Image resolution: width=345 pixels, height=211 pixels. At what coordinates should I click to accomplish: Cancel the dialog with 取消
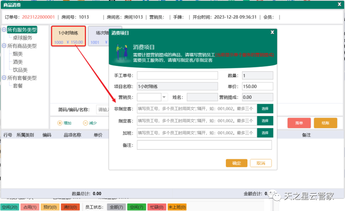coord(261,163)
